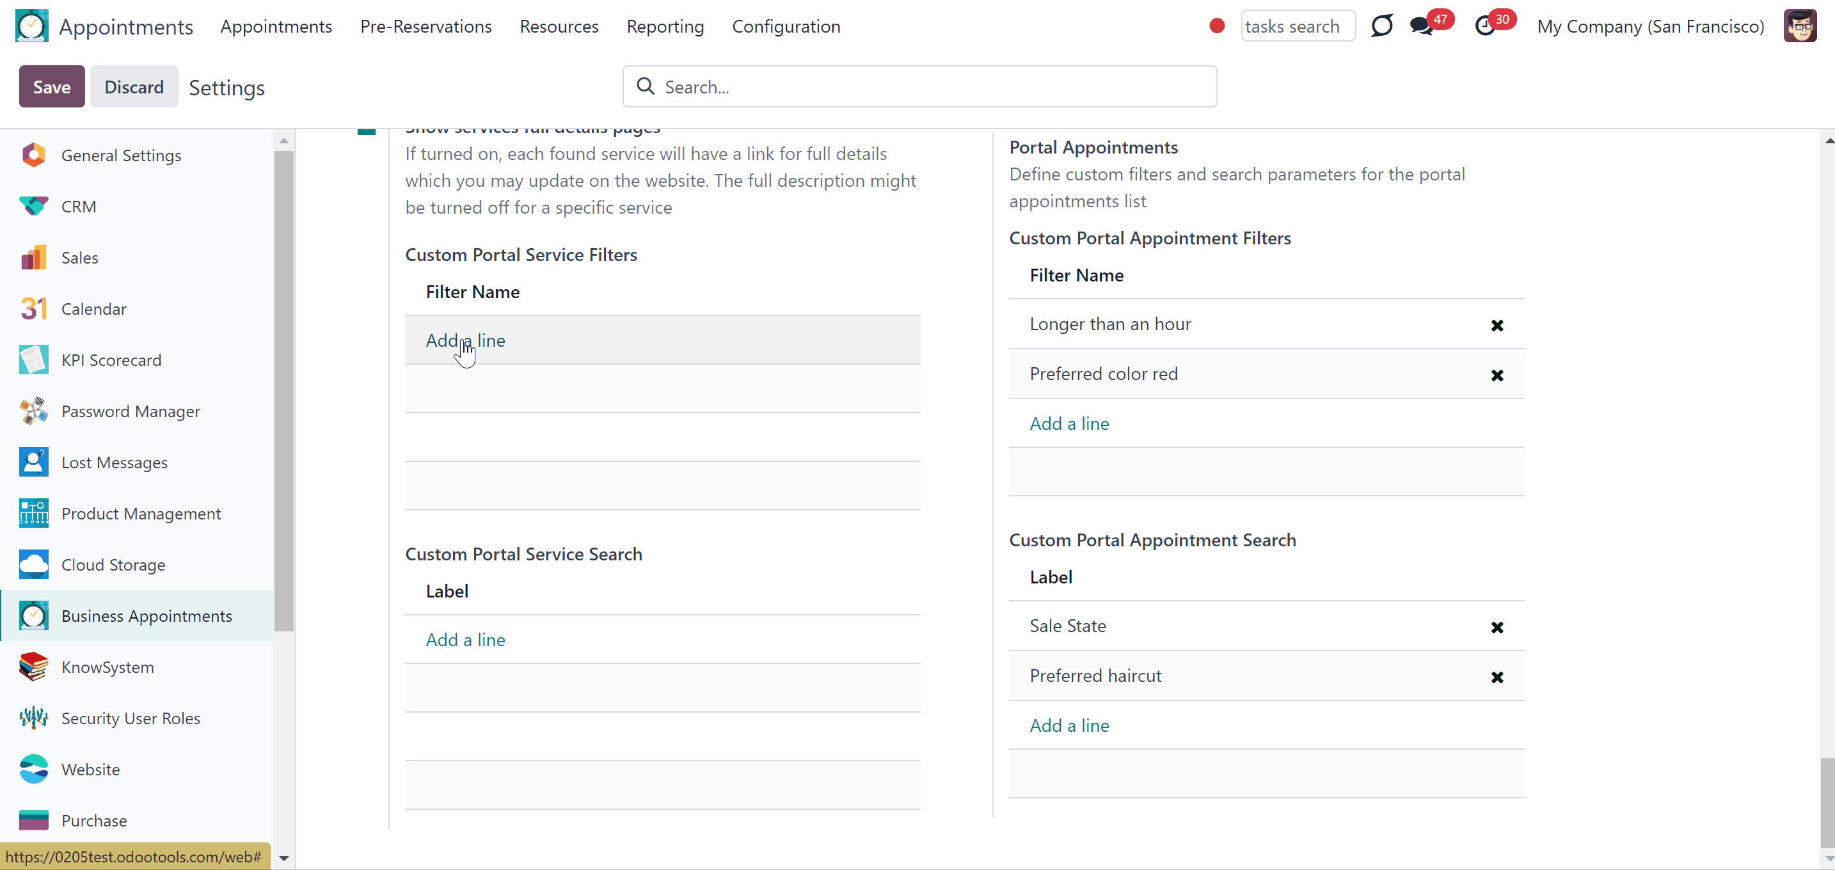This screenshot has height=870, width=1835.
Task: Select General Settings label in sidebar
Action: tap(121, 155)
